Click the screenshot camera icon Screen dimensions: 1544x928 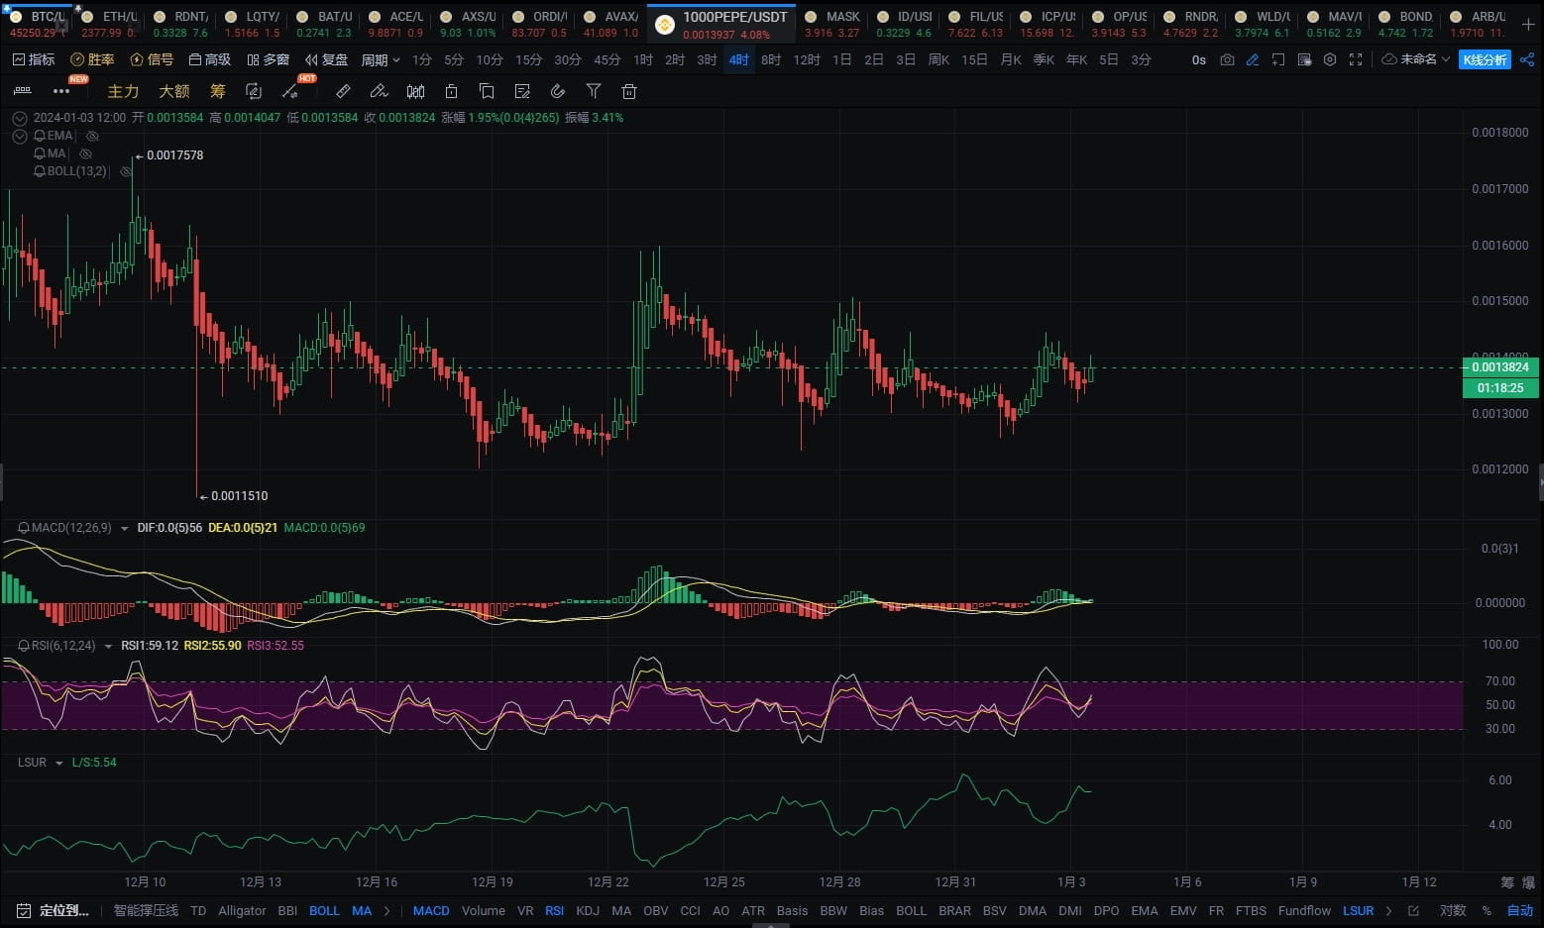[x=1227, y=60]
